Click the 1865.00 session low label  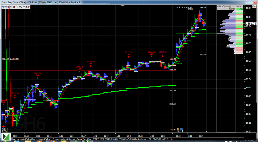203,55
